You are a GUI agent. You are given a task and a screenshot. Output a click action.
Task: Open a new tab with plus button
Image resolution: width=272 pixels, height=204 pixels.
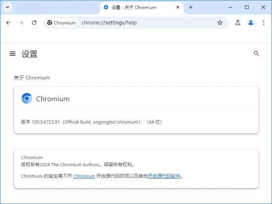(x=191, y=7)
